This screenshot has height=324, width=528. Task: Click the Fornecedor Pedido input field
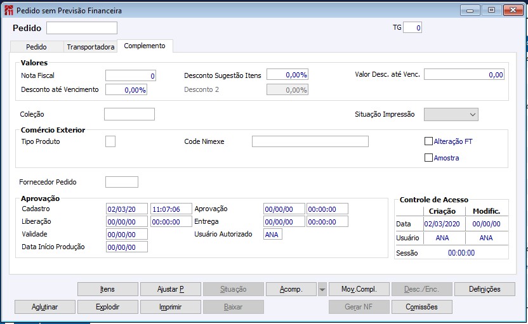[122, 182]
